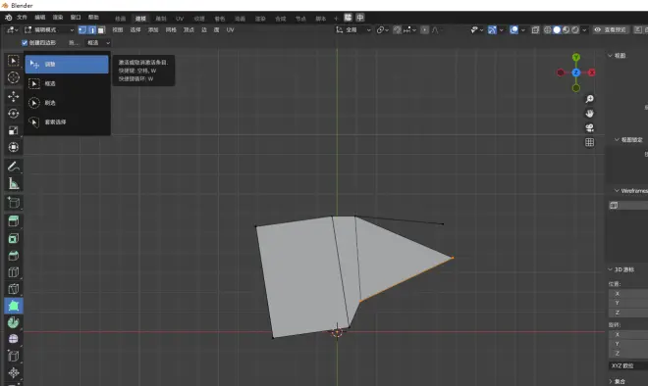Click the blue Z axis gizmo

575,72
